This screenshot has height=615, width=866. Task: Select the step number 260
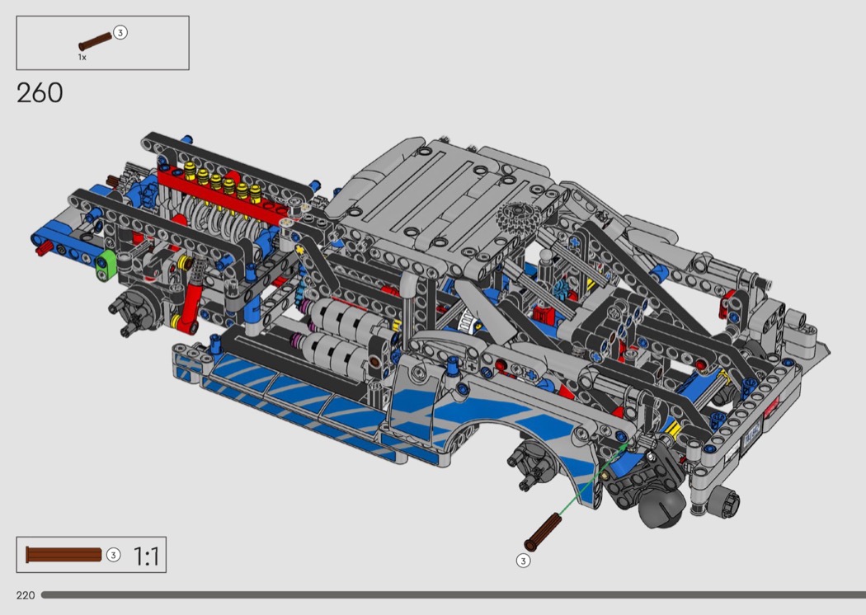[x=40, y=93]
